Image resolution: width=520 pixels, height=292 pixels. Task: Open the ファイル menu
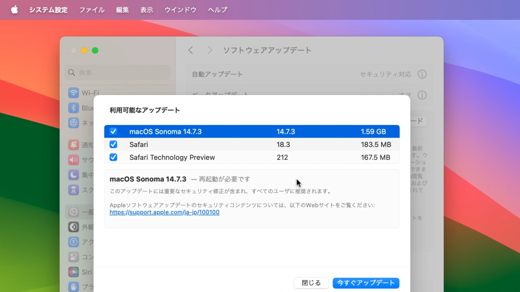click(92, 10)
